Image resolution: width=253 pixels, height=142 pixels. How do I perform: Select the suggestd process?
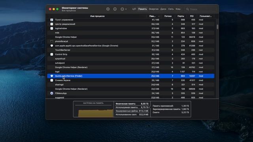point(131,97)
